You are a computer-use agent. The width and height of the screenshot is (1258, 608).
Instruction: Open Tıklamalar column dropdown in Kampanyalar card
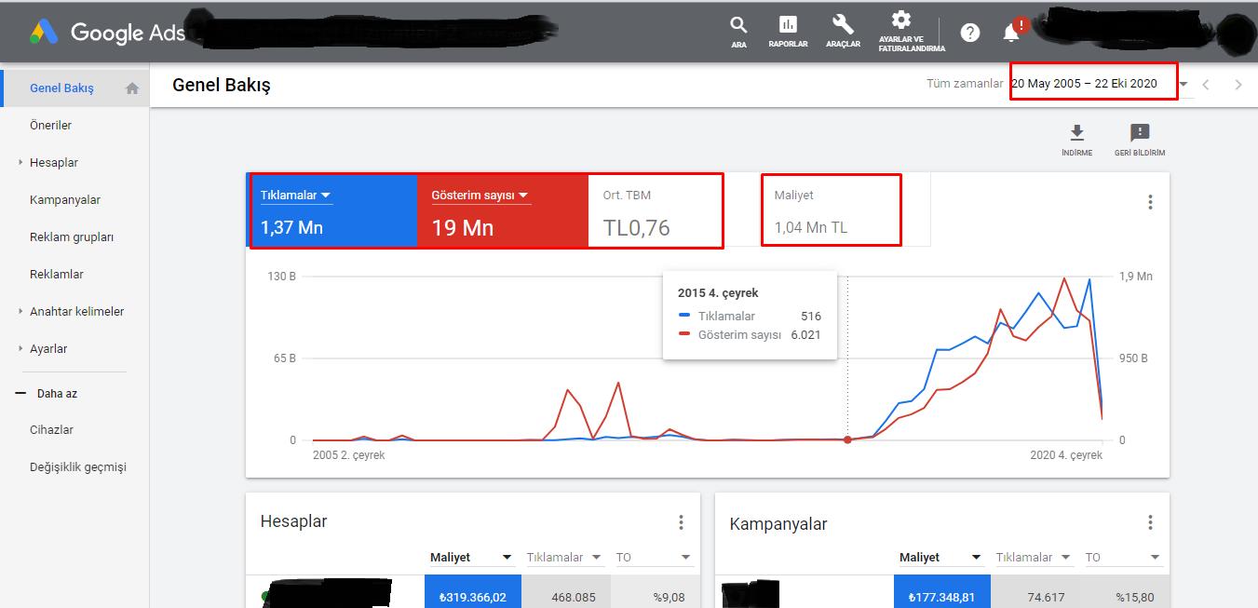pos(1036,558)
